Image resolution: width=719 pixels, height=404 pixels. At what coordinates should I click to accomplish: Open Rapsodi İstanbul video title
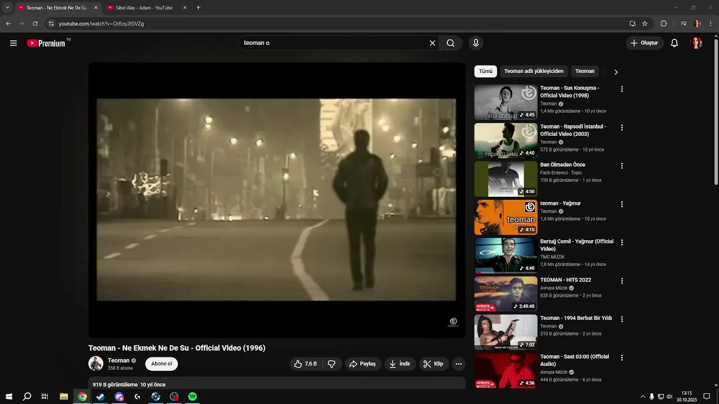[x=573, y=130]
